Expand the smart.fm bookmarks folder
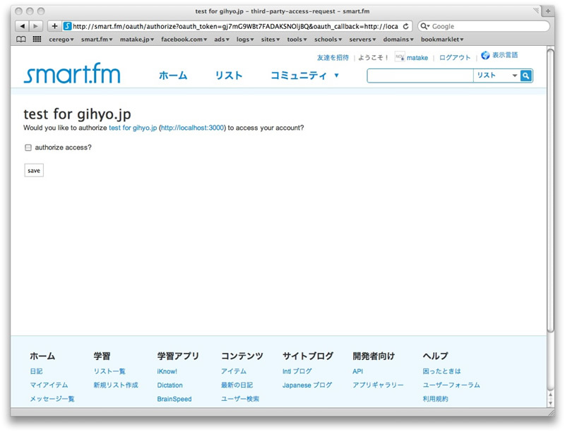Viewport: 565px width, 432px height. point(97,40)
